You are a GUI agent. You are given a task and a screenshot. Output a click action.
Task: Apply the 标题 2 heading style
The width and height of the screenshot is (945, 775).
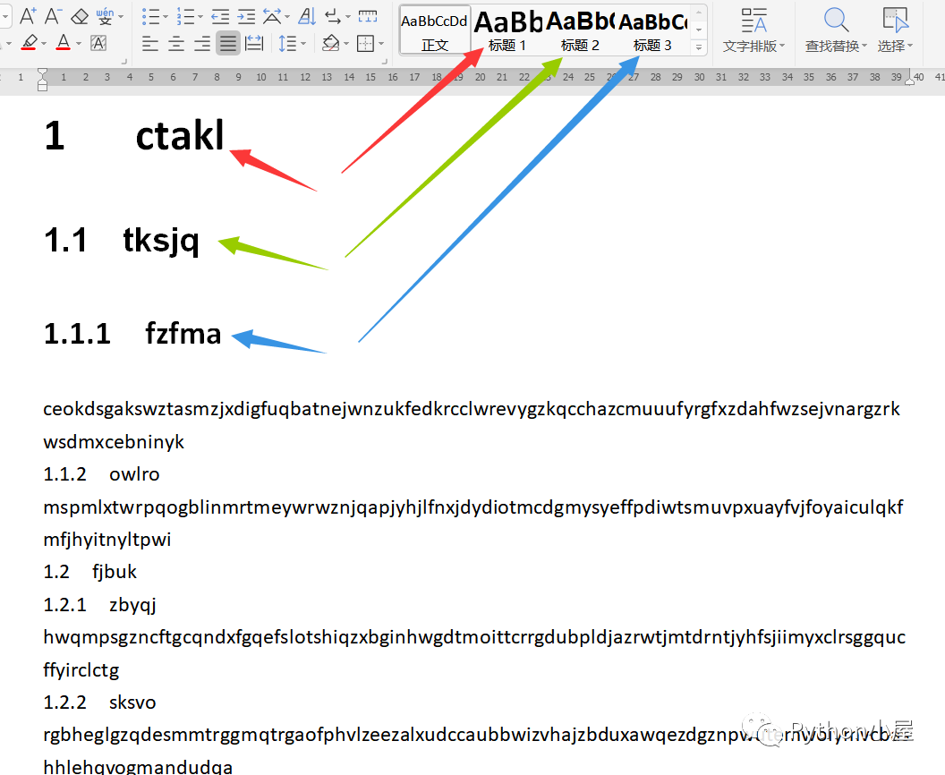[x=580, y=30]
